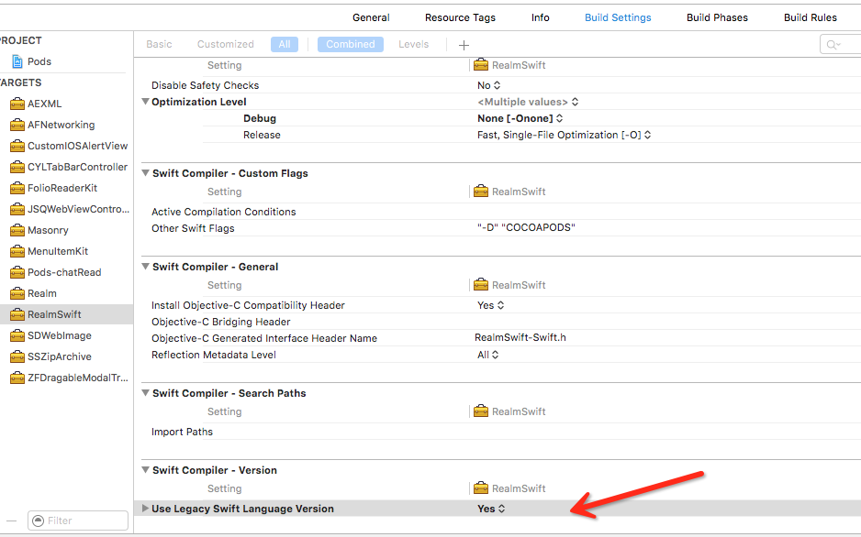
Task: Expand Use Legacy Swift Language Version row
Action: pyautogui.click(x=145, y=508)
